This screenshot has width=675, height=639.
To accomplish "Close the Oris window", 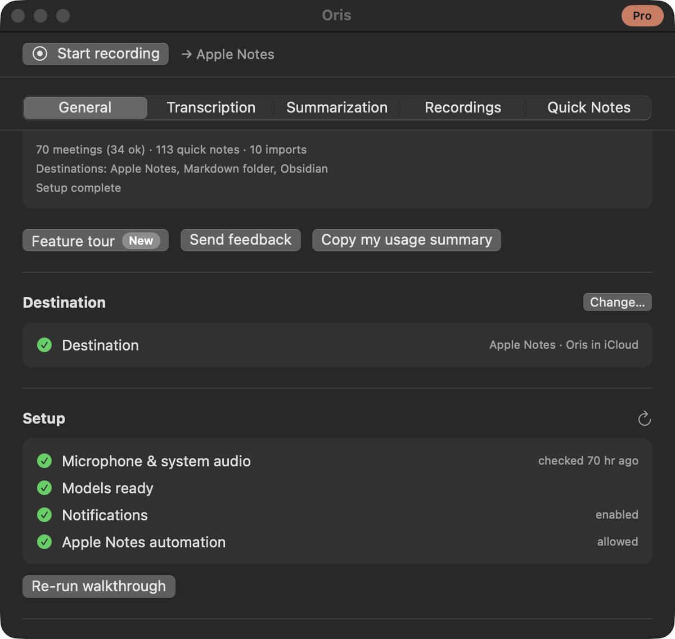I will click(x=18, y=16).
